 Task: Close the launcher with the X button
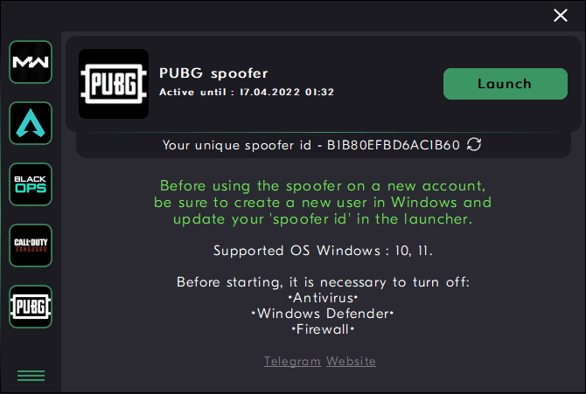pos(561,16)
